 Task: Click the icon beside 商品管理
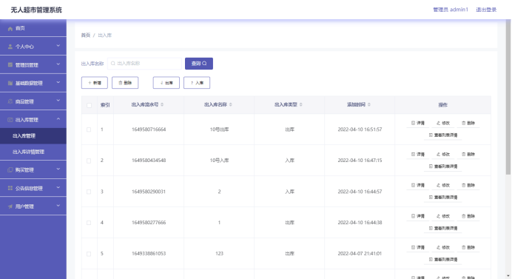(10, 101)
